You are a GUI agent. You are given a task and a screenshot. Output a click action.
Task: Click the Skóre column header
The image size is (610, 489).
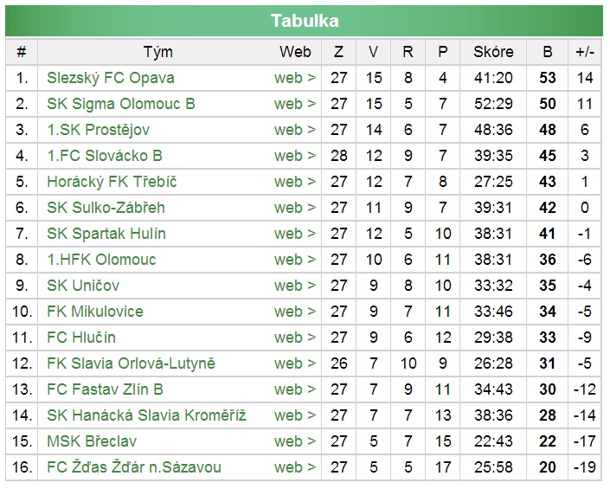pos(493,52)
